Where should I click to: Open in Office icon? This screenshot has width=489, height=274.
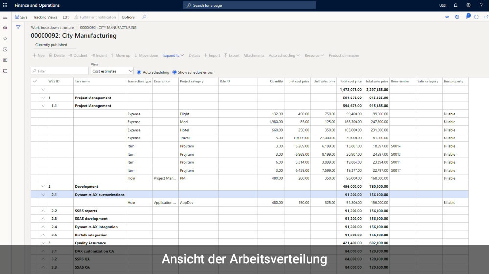(x=457, y=17)
